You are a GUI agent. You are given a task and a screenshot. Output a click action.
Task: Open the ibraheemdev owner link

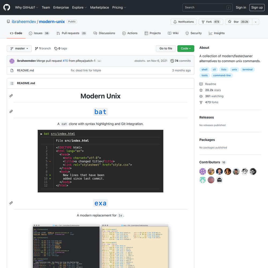(24, 22)
